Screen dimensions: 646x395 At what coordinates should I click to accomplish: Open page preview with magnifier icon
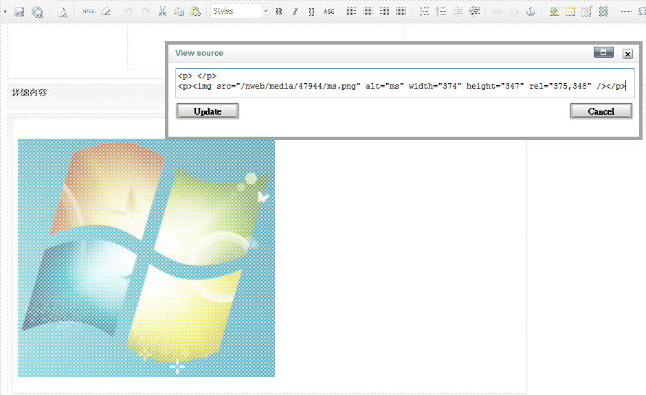pyautogui.click(x=63, y=12)
